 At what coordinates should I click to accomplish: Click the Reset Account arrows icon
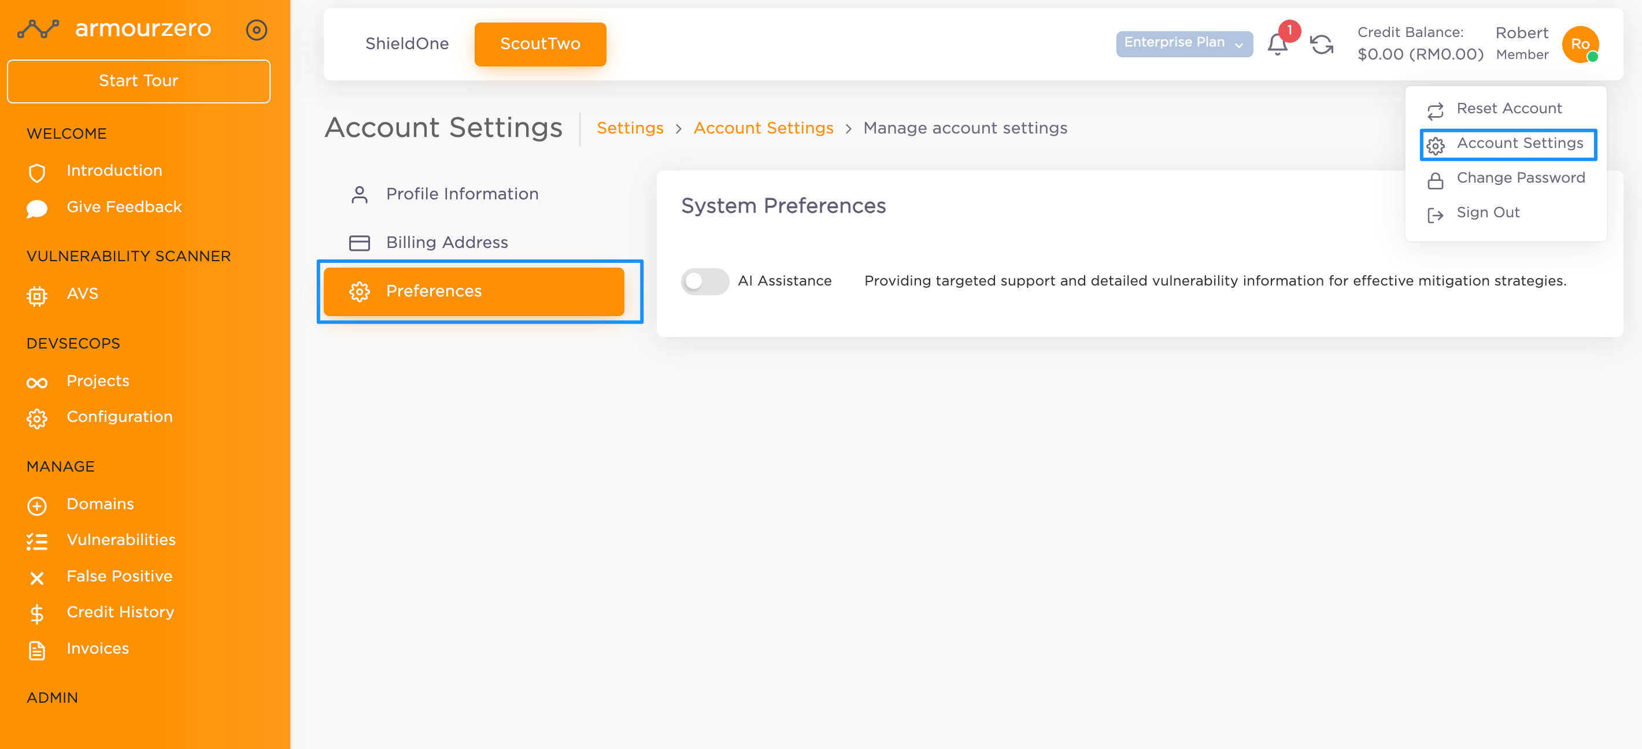point(1435,111)
